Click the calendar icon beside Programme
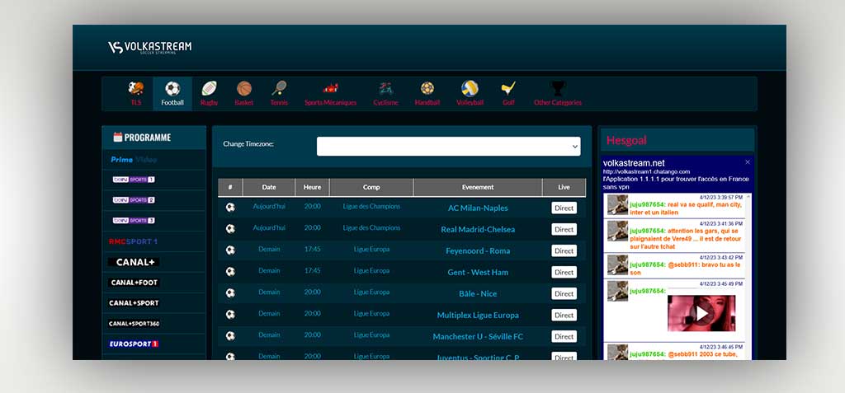 117,137
